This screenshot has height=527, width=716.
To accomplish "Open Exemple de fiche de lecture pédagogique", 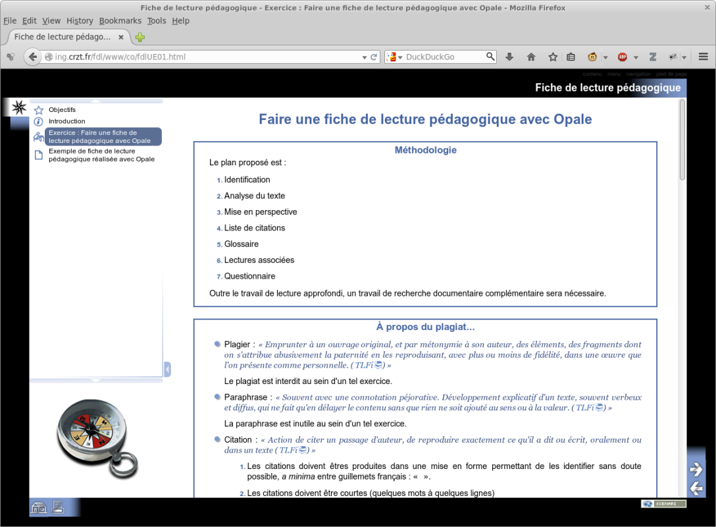I will pos(101,155).
